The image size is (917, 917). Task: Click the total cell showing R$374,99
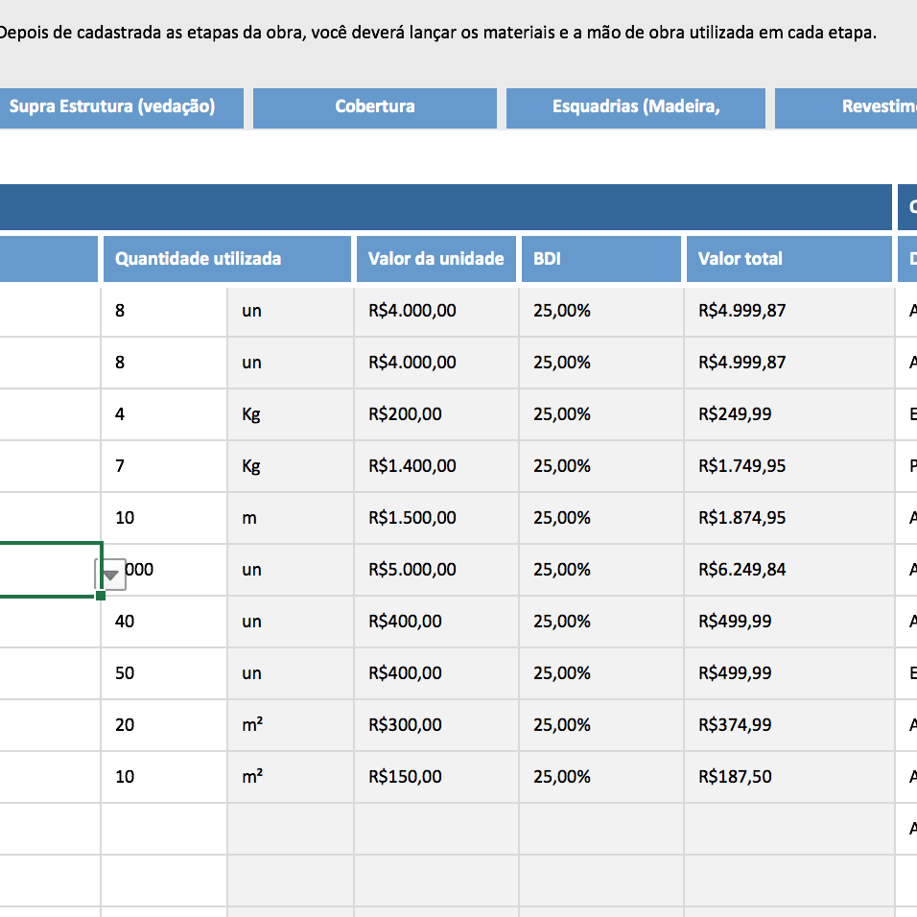(788, 725)
